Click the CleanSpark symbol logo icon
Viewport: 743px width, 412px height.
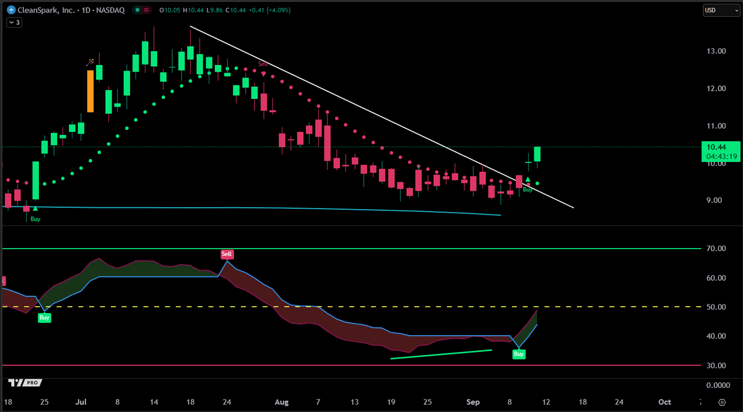pyautogui.click(x=11, y=11)
